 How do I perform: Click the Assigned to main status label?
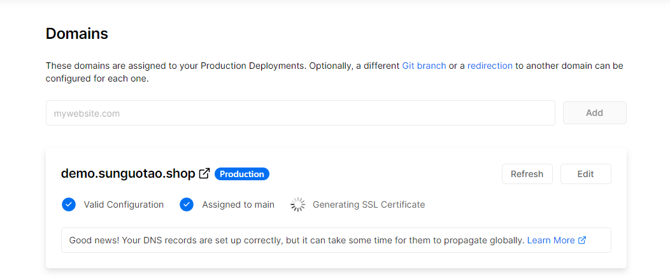tap(238, 204)
